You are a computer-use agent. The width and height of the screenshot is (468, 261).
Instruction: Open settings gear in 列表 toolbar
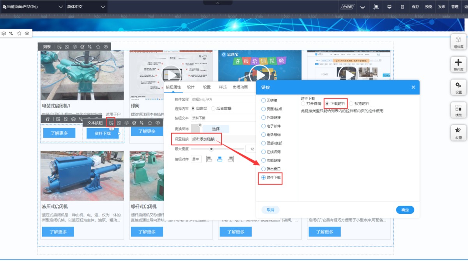click(75, 46)
